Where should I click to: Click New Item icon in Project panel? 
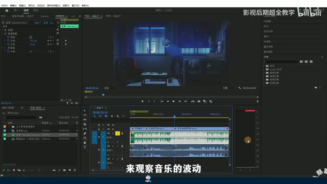point(69,170)
